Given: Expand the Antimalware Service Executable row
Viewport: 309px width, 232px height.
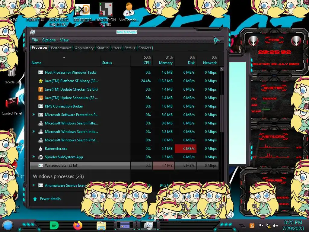Looking at the screenshot, I should coord(33,185).
